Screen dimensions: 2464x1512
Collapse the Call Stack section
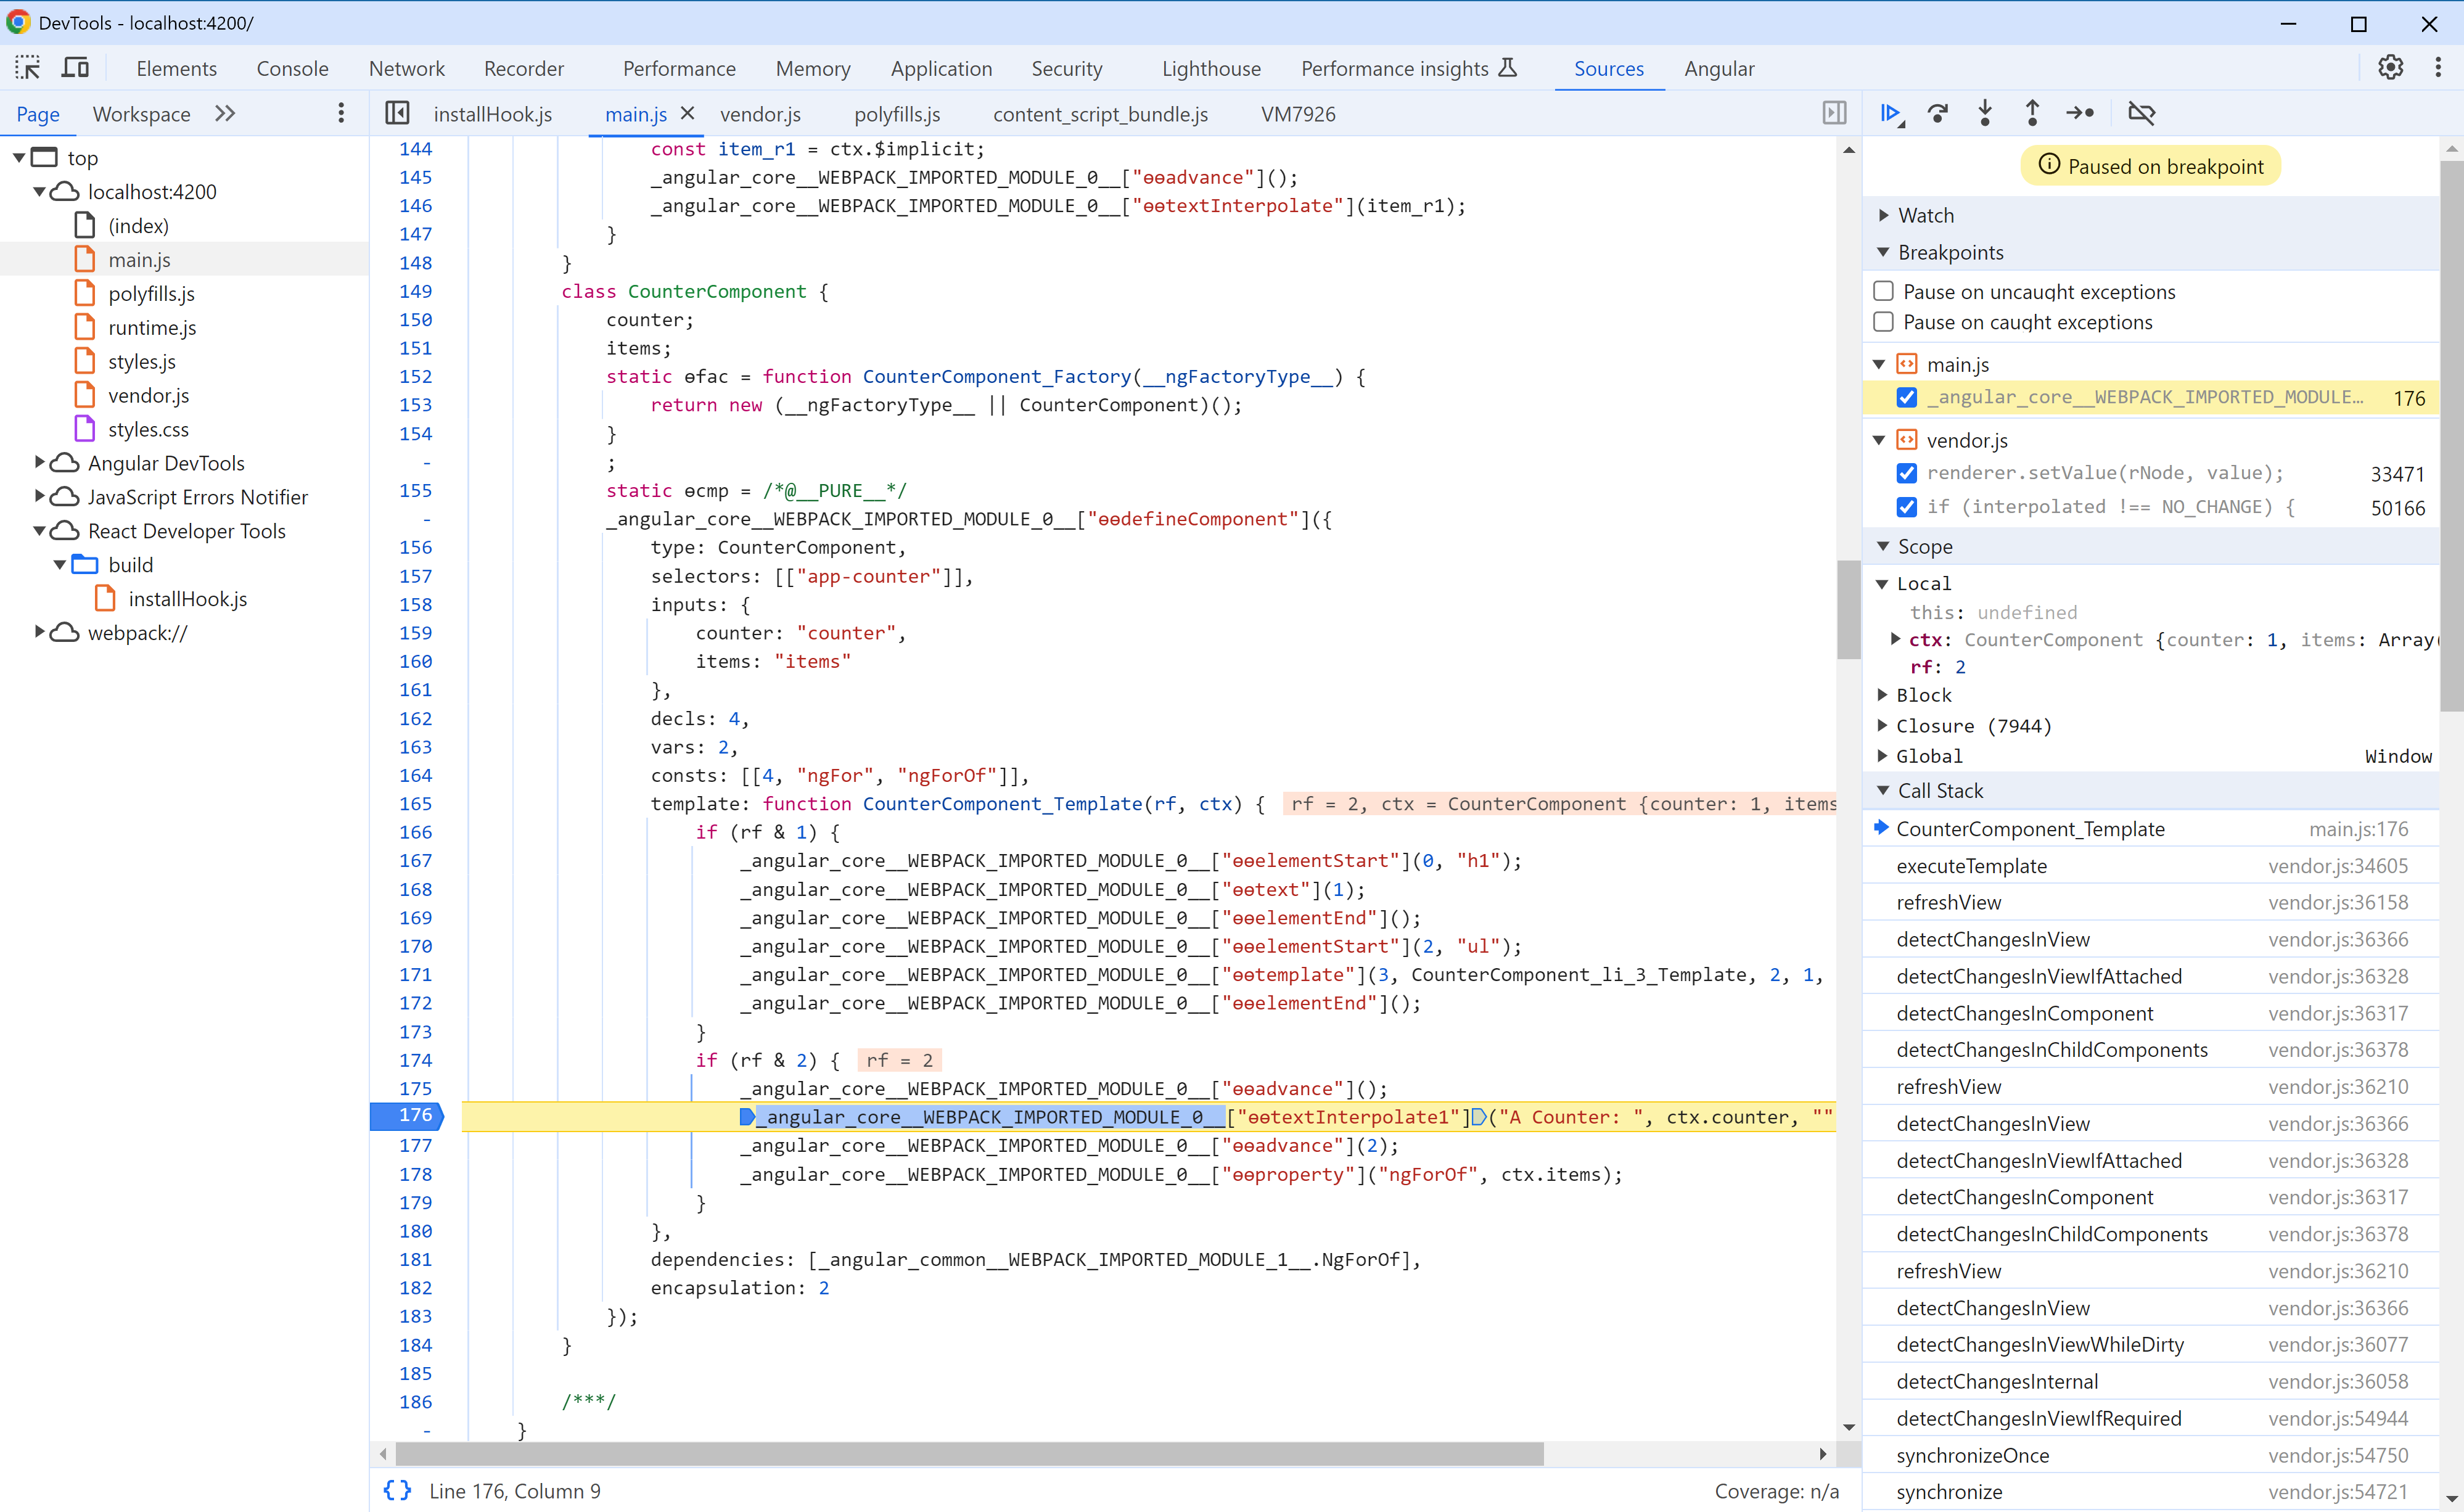(x=1884, y=790)
